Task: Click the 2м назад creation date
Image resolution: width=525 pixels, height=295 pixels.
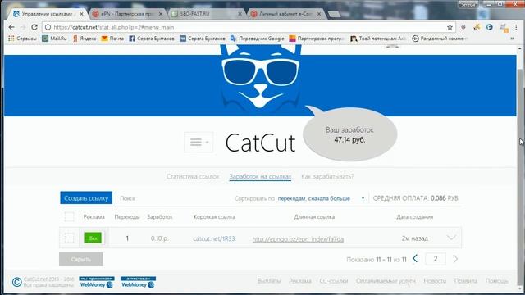Action: (415, 238)
